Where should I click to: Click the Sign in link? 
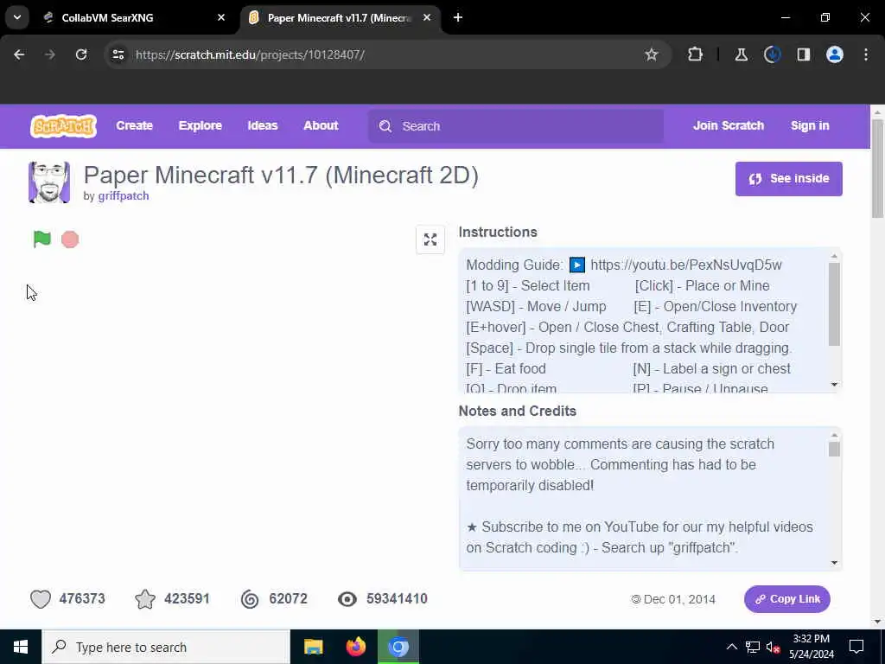point(810,126)
